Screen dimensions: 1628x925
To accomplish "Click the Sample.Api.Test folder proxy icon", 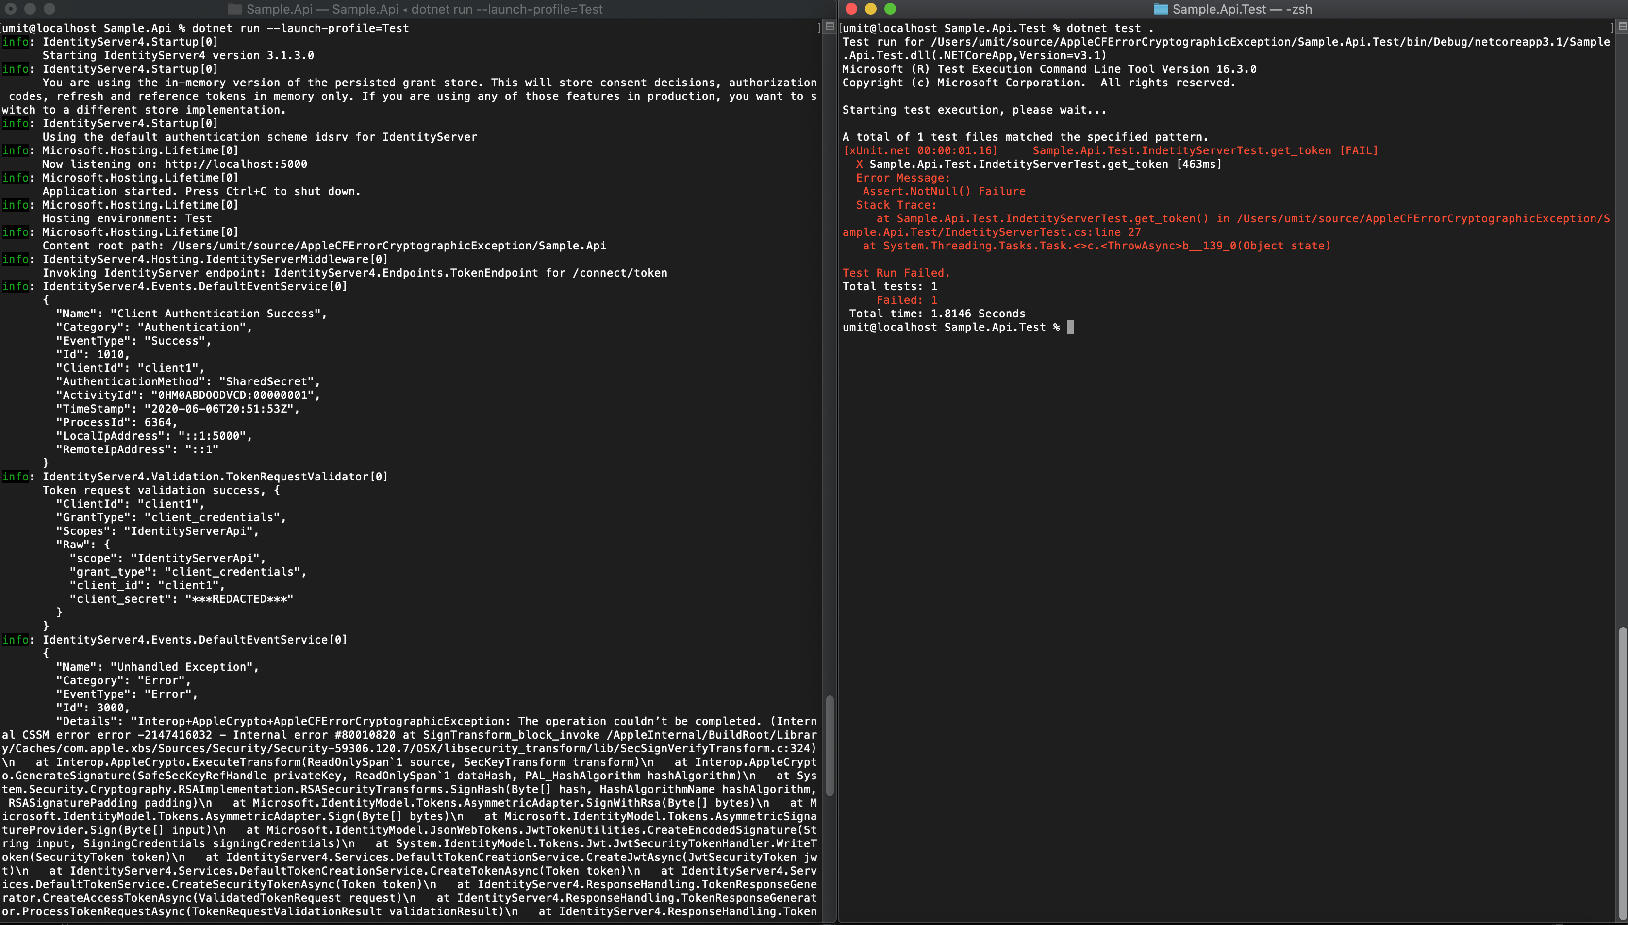I will coord(1161,9).
